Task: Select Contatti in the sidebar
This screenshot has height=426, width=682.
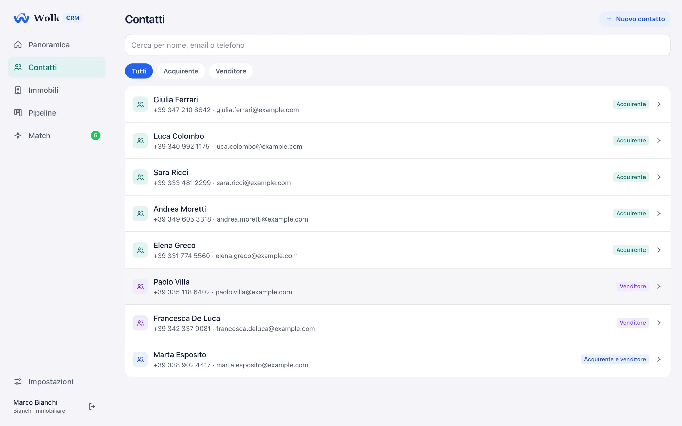Action: (x=57, y=67)
